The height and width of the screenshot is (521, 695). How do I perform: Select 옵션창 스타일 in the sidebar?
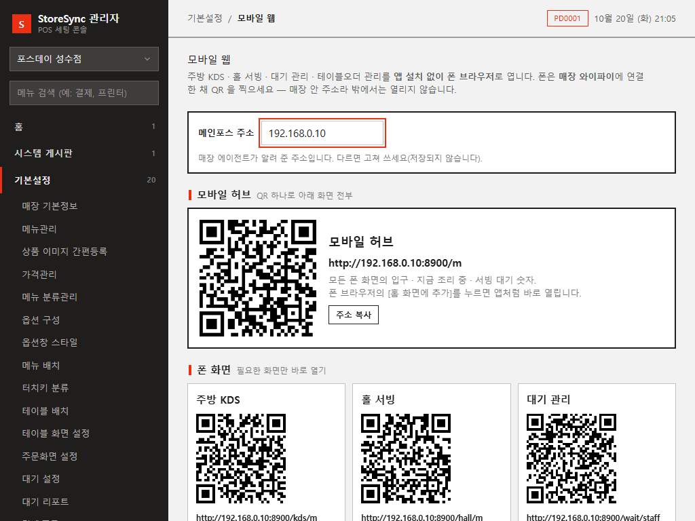(x=50, y=343)
